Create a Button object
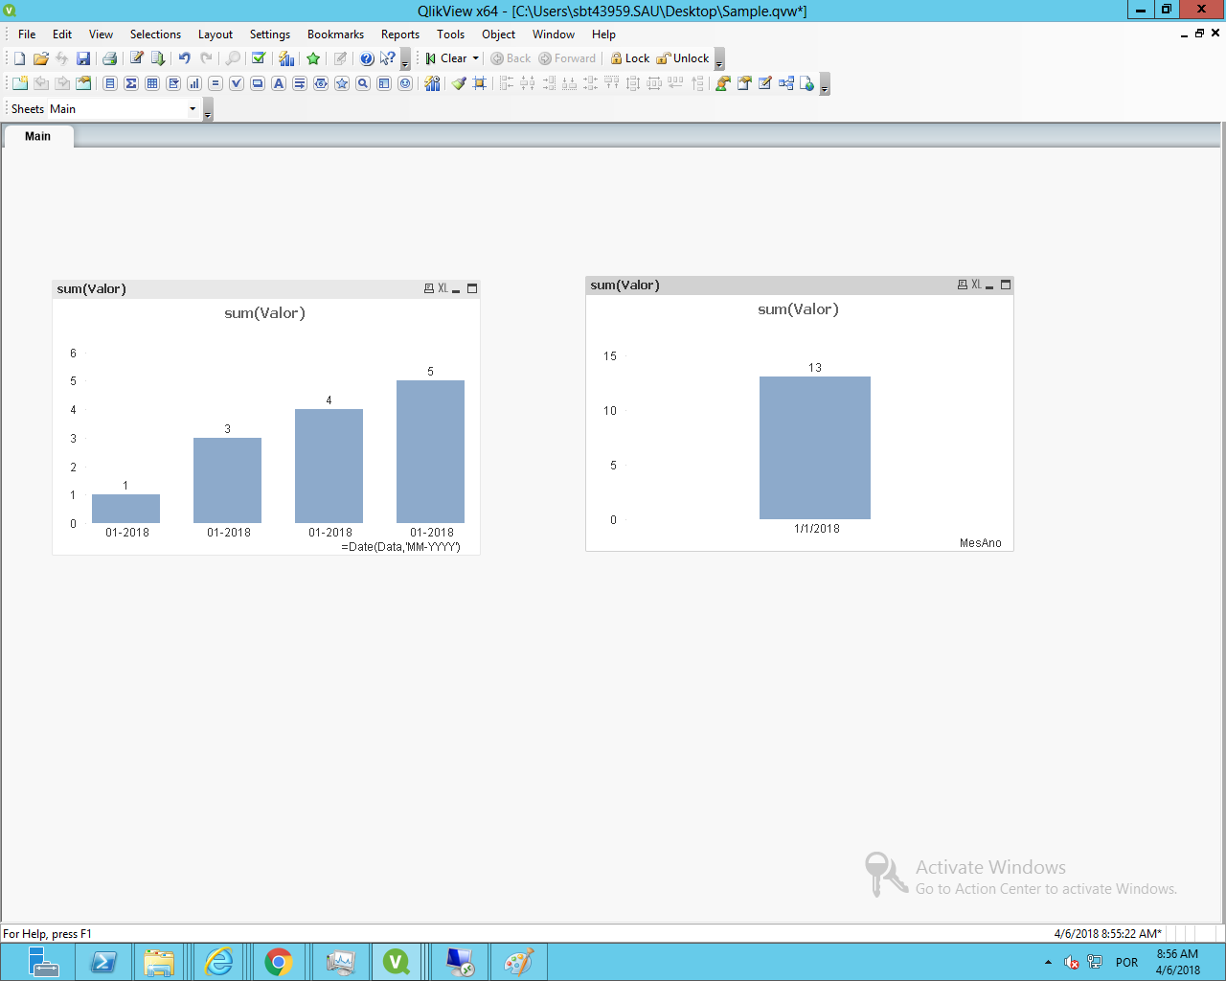The width and height of the screenshot is (1226, 981). (258, 83)
